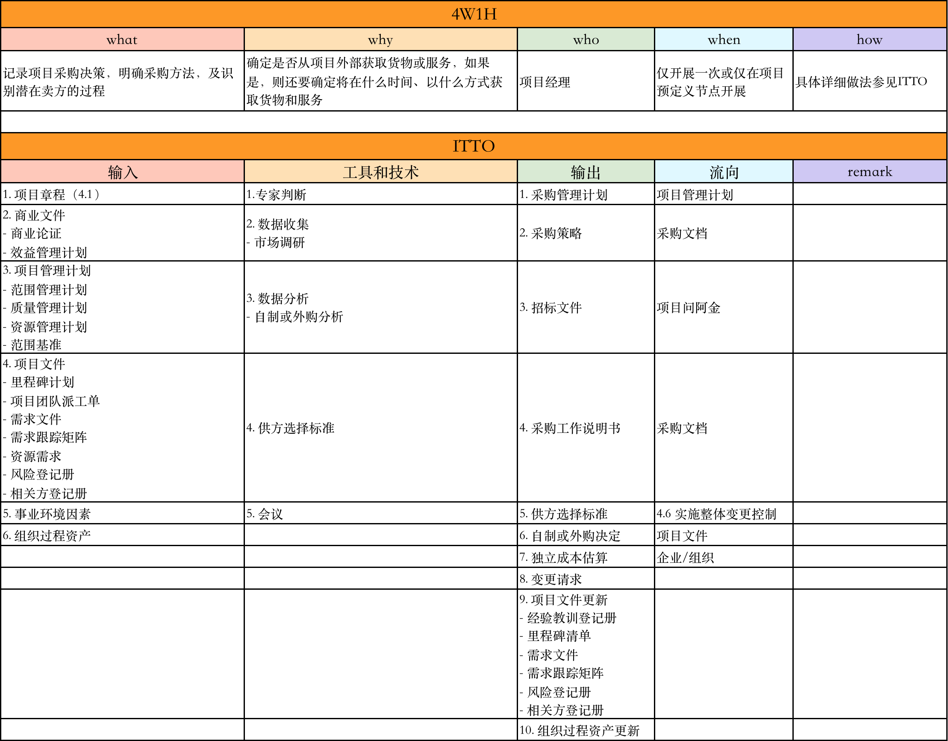Click the 2. 采购策略 cell
Viewport: 948px width, 741px height.
(586, 233)
